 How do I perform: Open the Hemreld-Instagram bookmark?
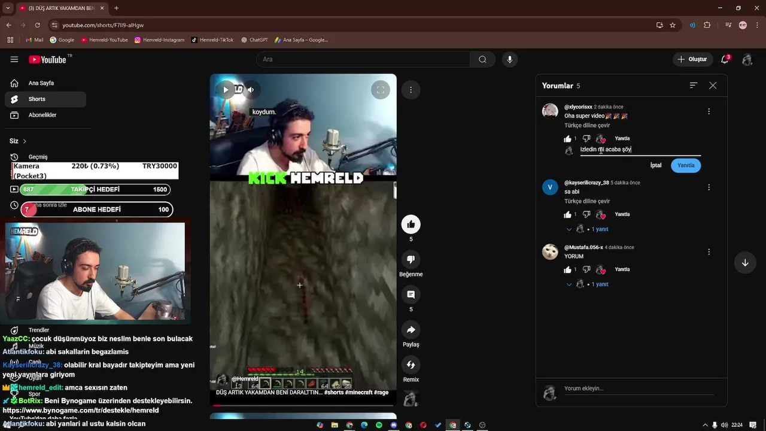(x=160, y=40)
